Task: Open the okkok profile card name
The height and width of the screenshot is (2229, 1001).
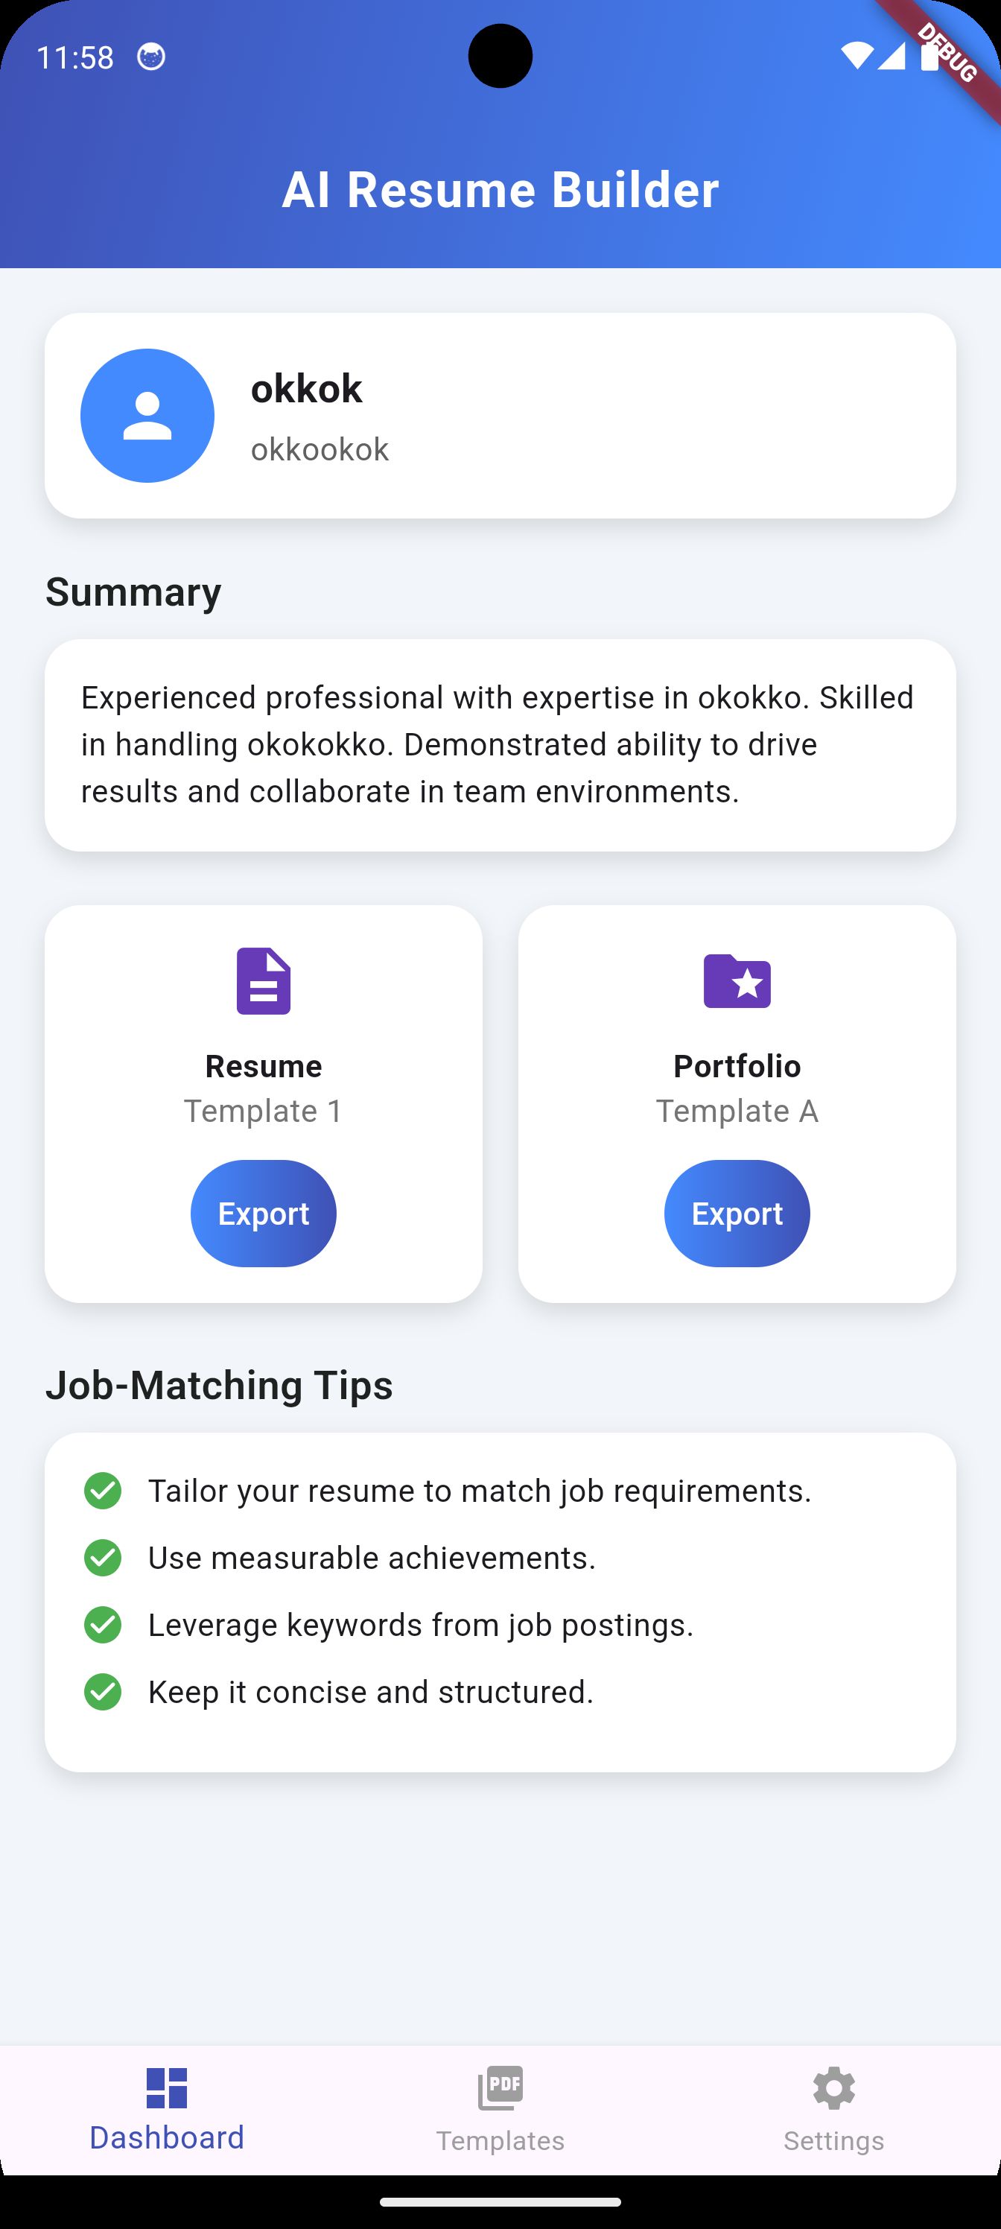Action: (x=306, y=389)
